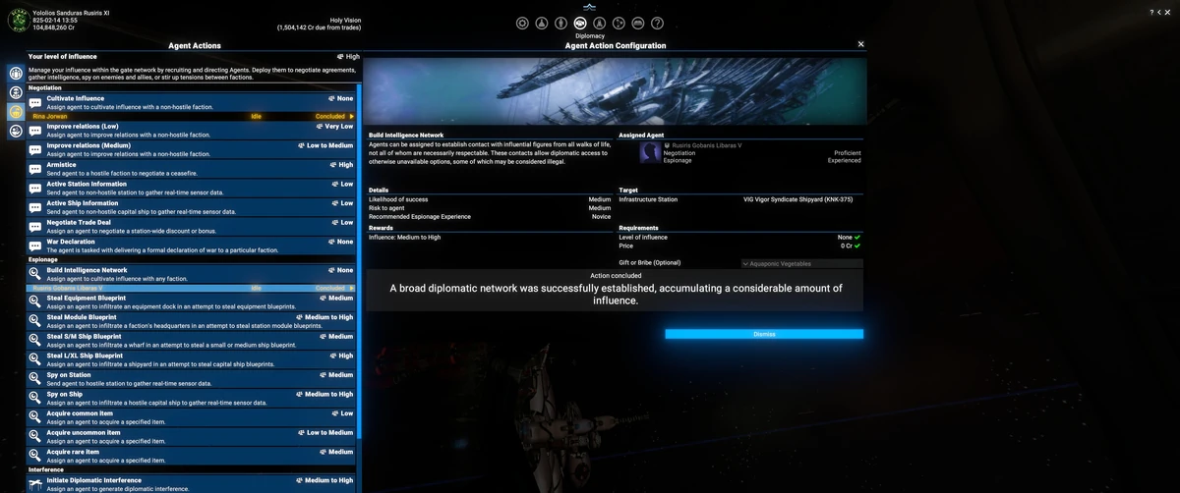Select Acquire common item action
Screen dimensions: 1180x493
192,417
